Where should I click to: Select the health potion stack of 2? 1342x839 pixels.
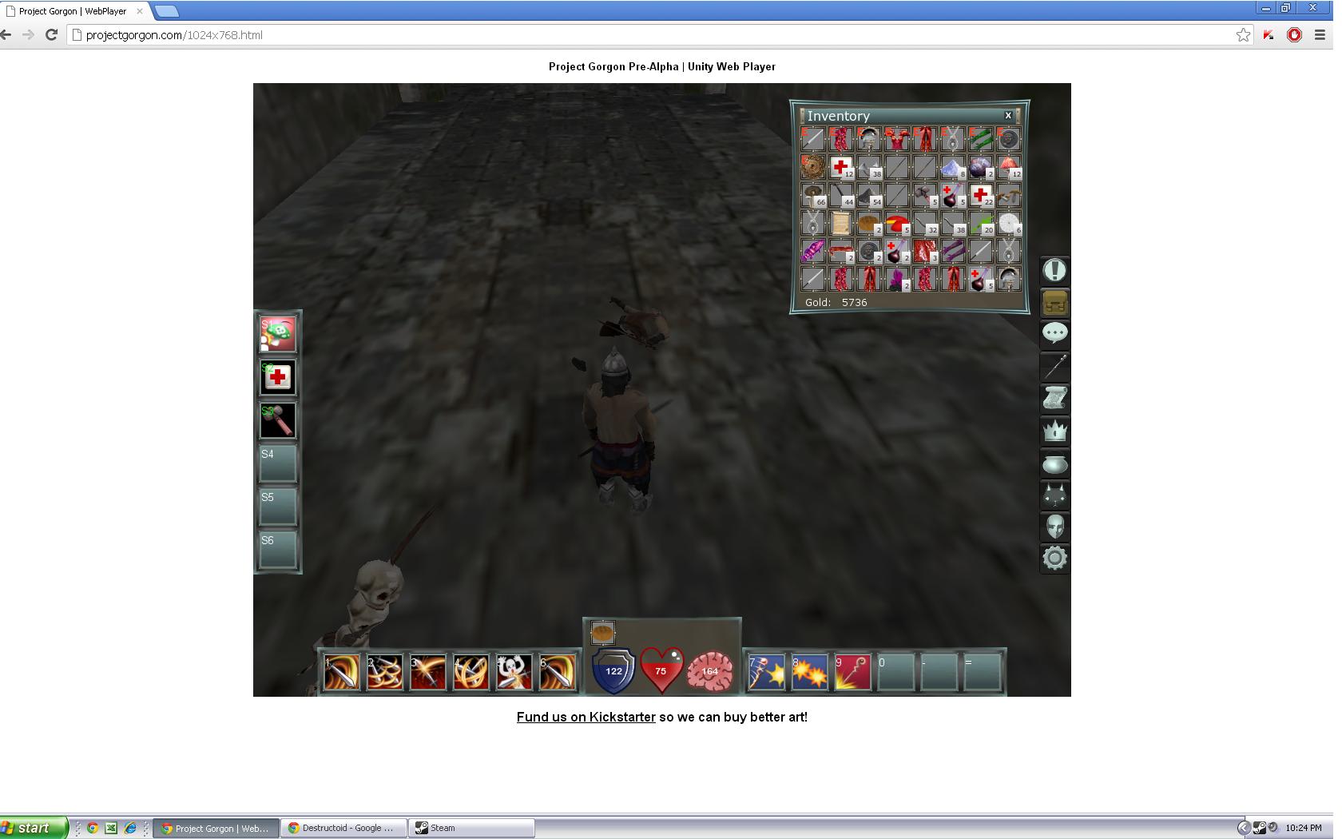896,251
